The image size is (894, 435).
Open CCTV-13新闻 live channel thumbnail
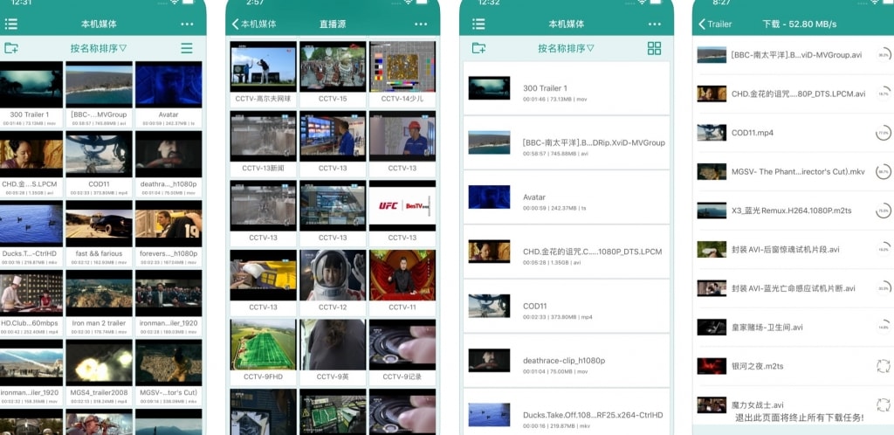coord(264,136)
